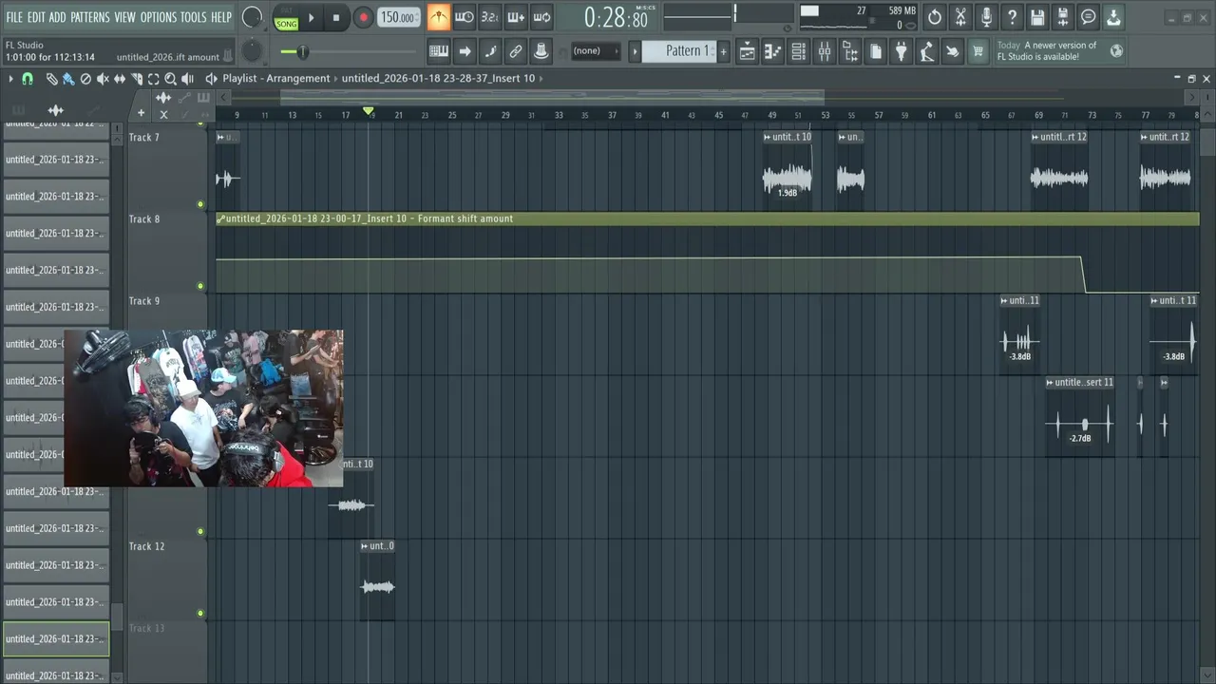Screen dimensions: 1216x684
Task: Open the Pattern 1 selector dropdown
Action: click(x=679, y=51)
